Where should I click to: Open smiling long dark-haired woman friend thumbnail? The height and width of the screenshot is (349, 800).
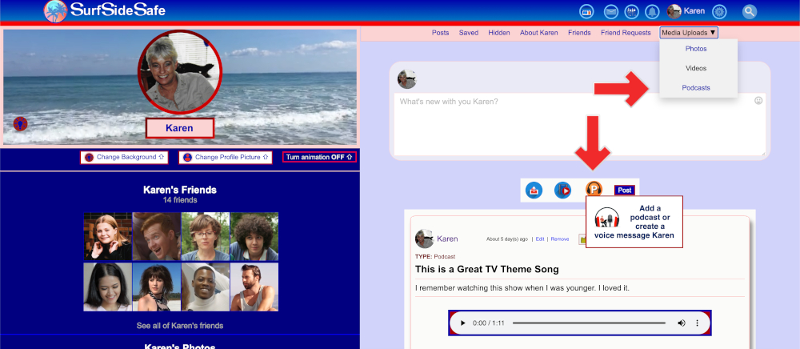coord(108,287)
